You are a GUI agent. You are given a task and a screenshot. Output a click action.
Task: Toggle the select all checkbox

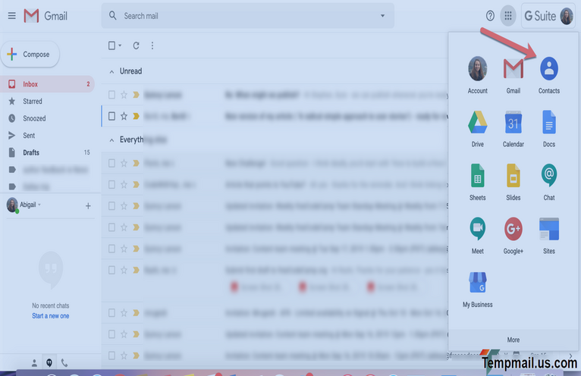111,45
